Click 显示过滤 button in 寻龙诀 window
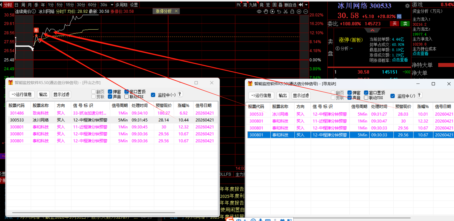 coord(301,95)
